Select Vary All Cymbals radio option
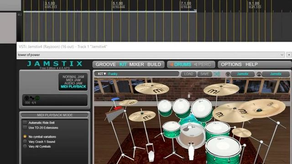 [25, 146]
